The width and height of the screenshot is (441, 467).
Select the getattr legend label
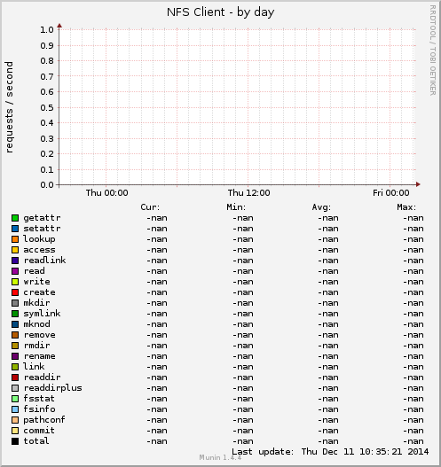[x=42, y=218]
